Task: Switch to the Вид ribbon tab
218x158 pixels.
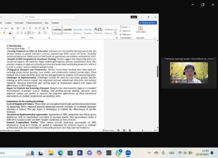Action: tap(47, 23)
